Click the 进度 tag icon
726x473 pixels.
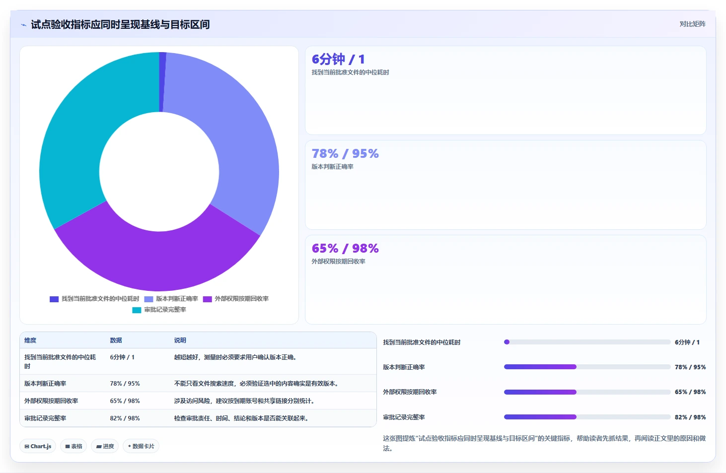tap(99, 447)
